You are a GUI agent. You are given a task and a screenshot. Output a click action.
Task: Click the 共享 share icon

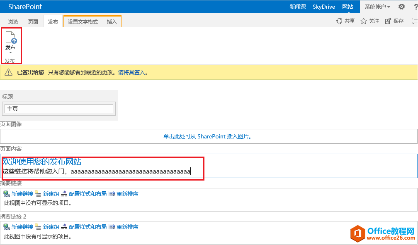coord(339,21)
